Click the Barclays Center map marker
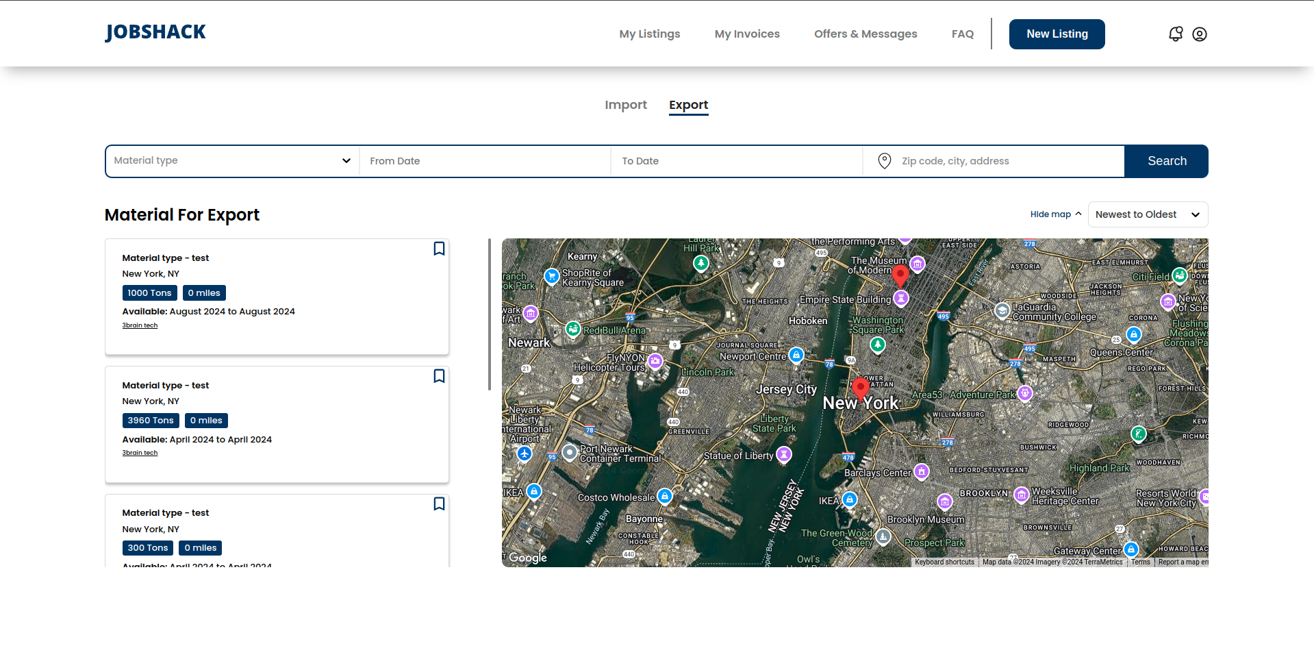The width and height of the screenshot is (1314, 659). [x=922, y=471]
